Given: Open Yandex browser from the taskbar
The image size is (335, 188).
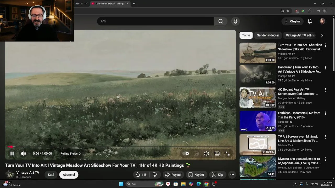Looking at the screenshot, I should click(168, 184).
